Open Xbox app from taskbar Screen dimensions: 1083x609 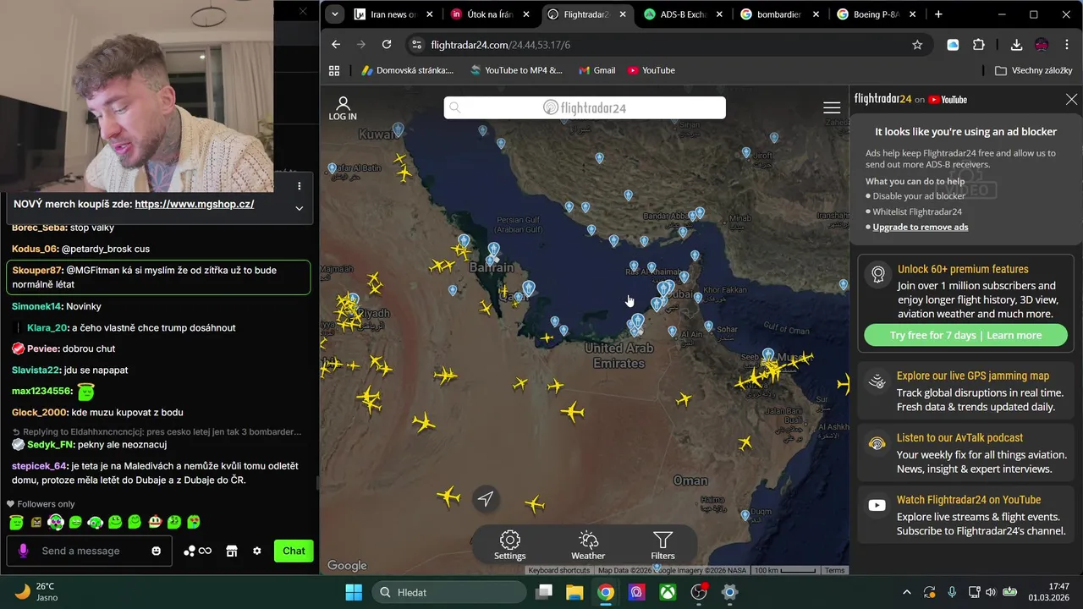pyautogui.click(x=668, y=592)
